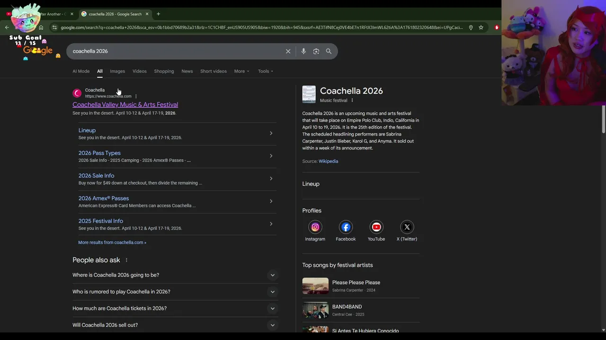Open the Wikipedia source link
606x340 pixels.
[x=328, y=161]
